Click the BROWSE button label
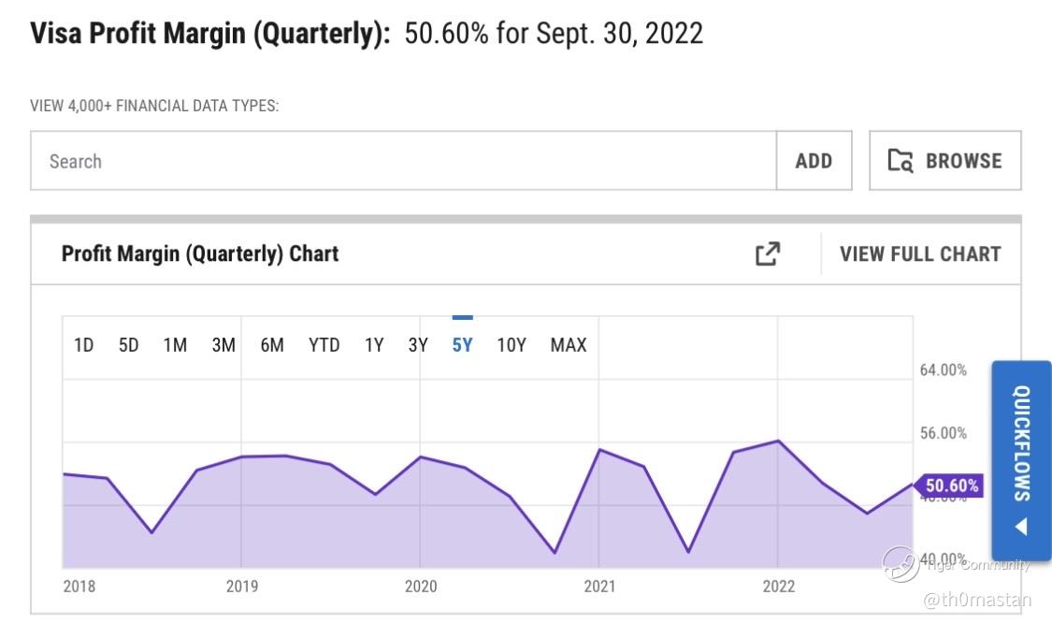1052x623 pixels. click(963, 161)
